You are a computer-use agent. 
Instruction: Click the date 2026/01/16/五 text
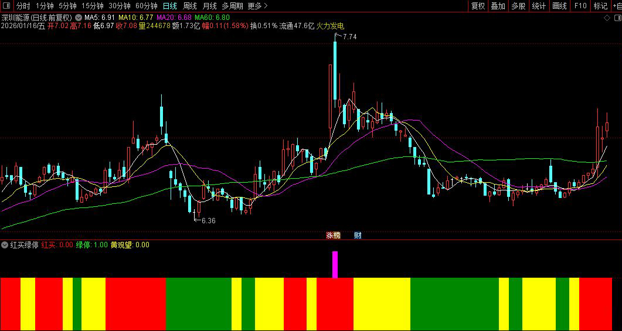click(23, 26)
